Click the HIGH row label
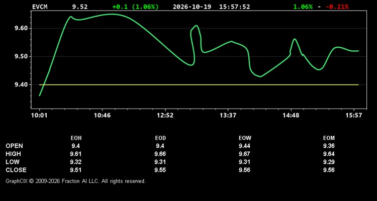This screenshot has height=201, width=377. (13, 154)
